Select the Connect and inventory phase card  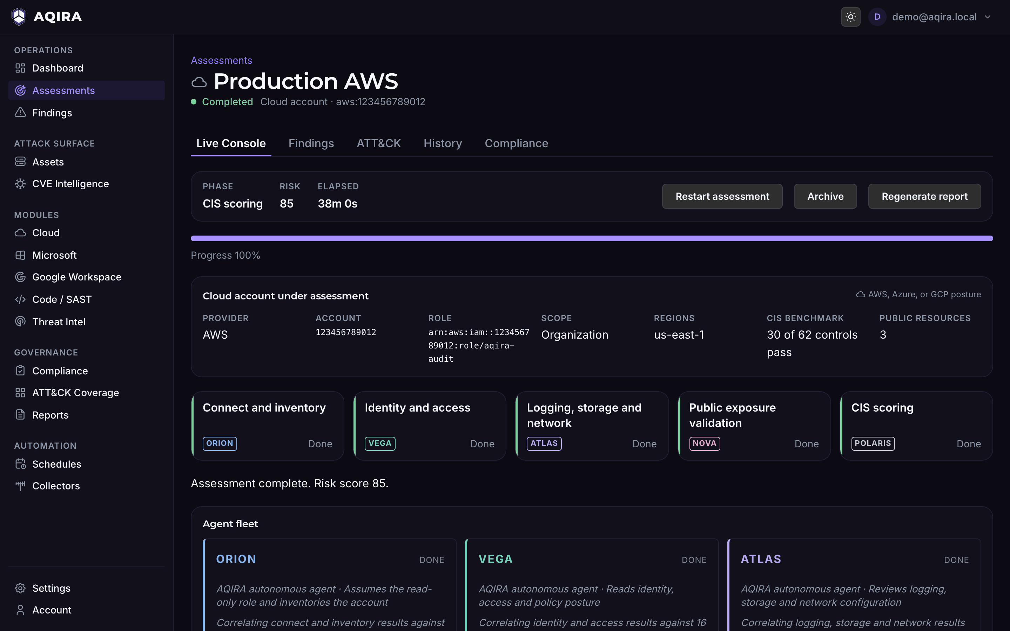click(x=268, y=426)
